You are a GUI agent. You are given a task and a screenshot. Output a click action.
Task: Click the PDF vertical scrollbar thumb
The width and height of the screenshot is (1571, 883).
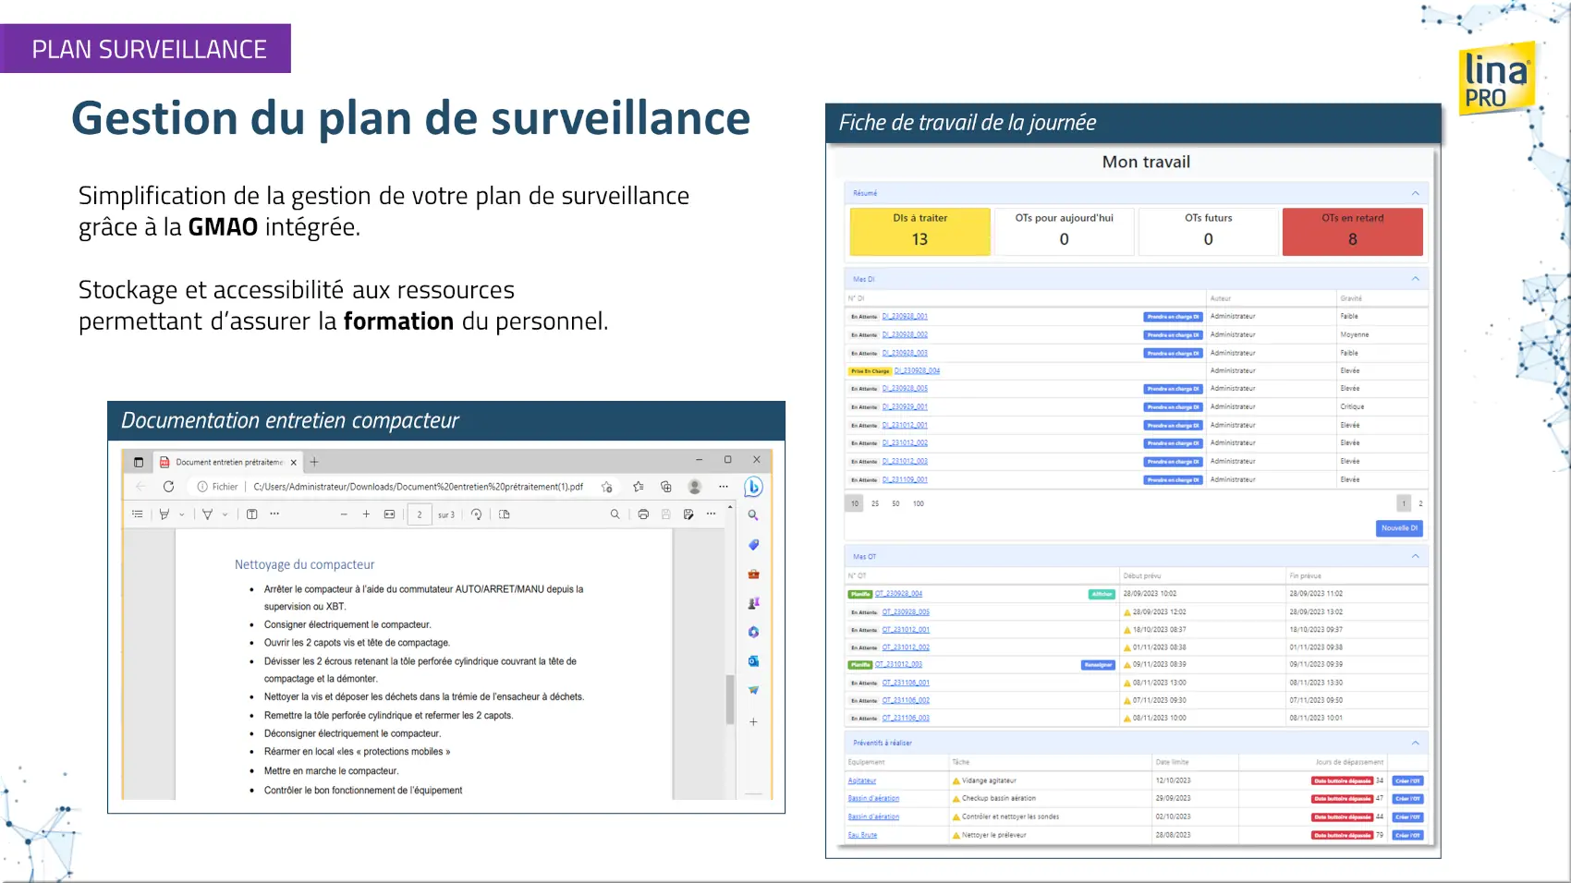coord(730,699)
